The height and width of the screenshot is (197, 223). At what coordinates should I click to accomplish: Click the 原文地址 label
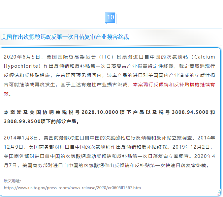(13, 181)
